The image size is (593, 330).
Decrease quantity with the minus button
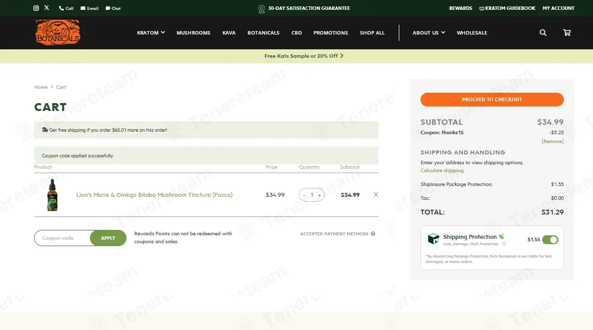(x=304, y=195)
